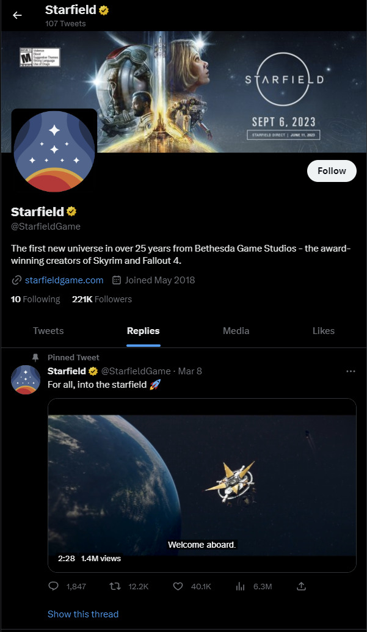367x632 pixels.
Task: Like the pinned Starfield tweet
Action: (178, 586)
